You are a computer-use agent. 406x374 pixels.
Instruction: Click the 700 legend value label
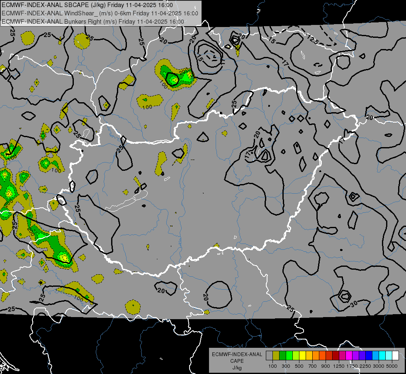pyautogui.click(x=313, y=366)
